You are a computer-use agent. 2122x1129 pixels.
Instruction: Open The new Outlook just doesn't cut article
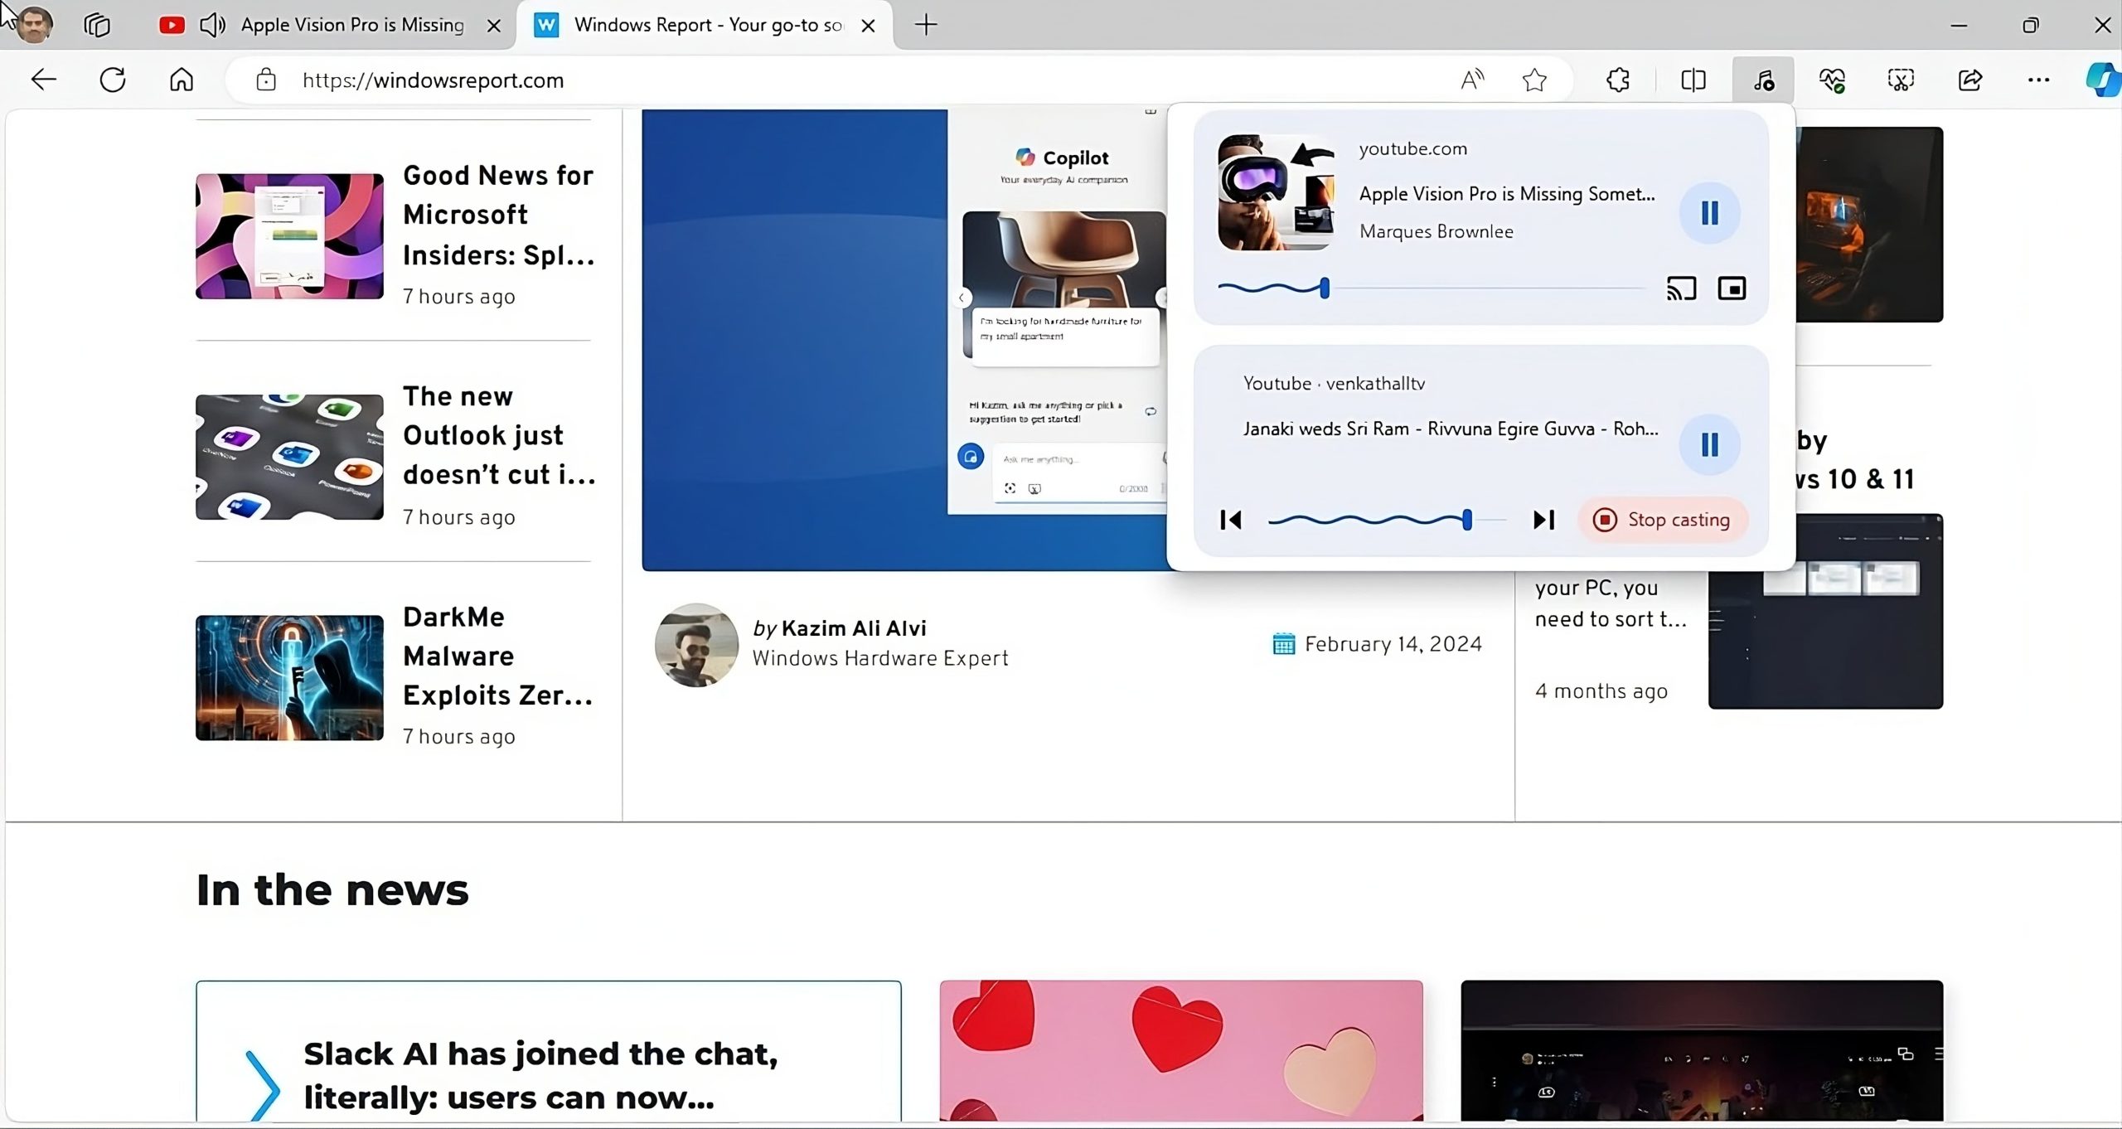(x=499, y=435)
